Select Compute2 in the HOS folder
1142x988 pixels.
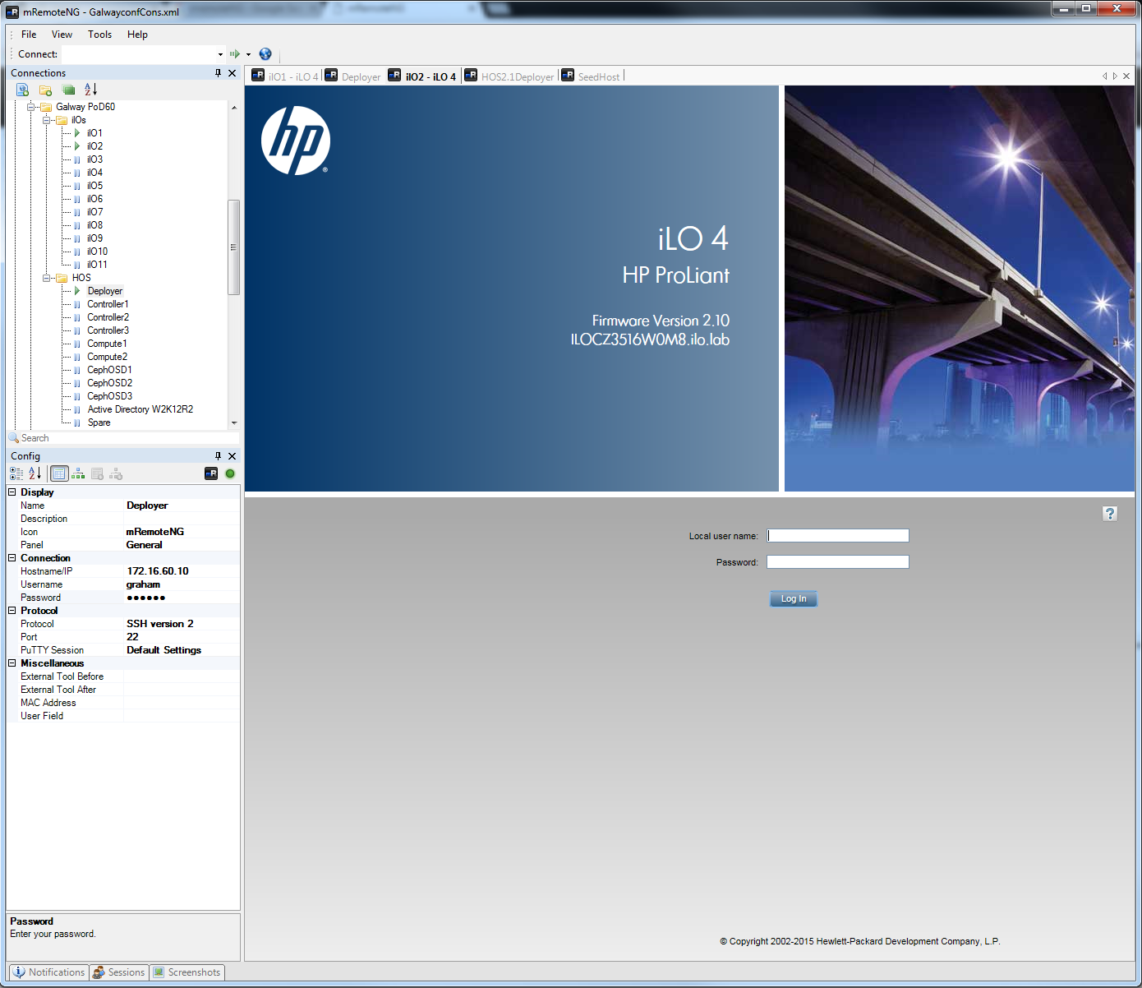tap(107, 357)
